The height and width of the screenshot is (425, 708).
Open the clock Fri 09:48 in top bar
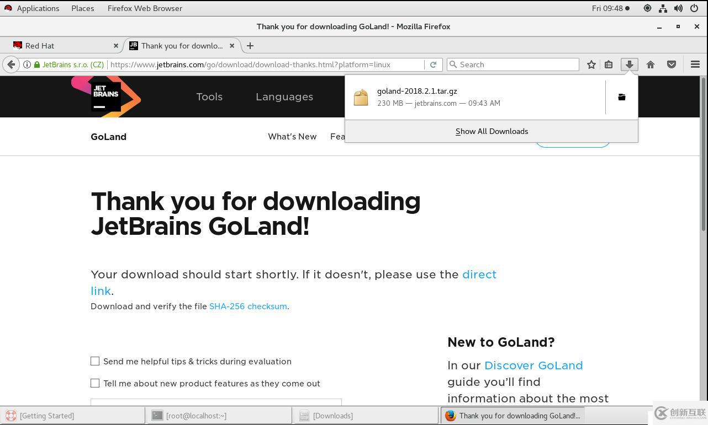tap(610, 8)
